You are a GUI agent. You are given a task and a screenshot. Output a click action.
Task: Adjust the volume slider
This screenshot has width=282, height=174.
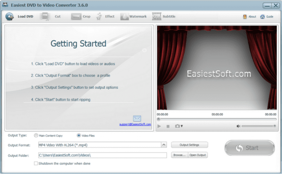pos(259,126)
